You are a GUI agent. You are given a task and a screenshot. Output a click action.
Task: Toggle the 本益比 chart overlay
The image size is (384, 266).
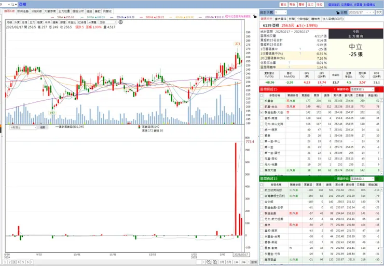tap(72, 22)
